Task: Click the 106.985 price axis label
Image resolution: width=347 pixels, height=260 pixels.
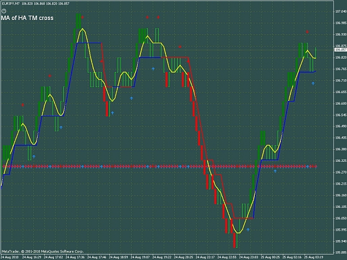Action: [341, 23]
